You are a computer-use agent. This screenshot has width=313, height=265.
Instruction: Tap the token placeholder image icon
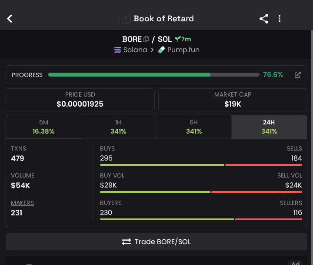125,19
